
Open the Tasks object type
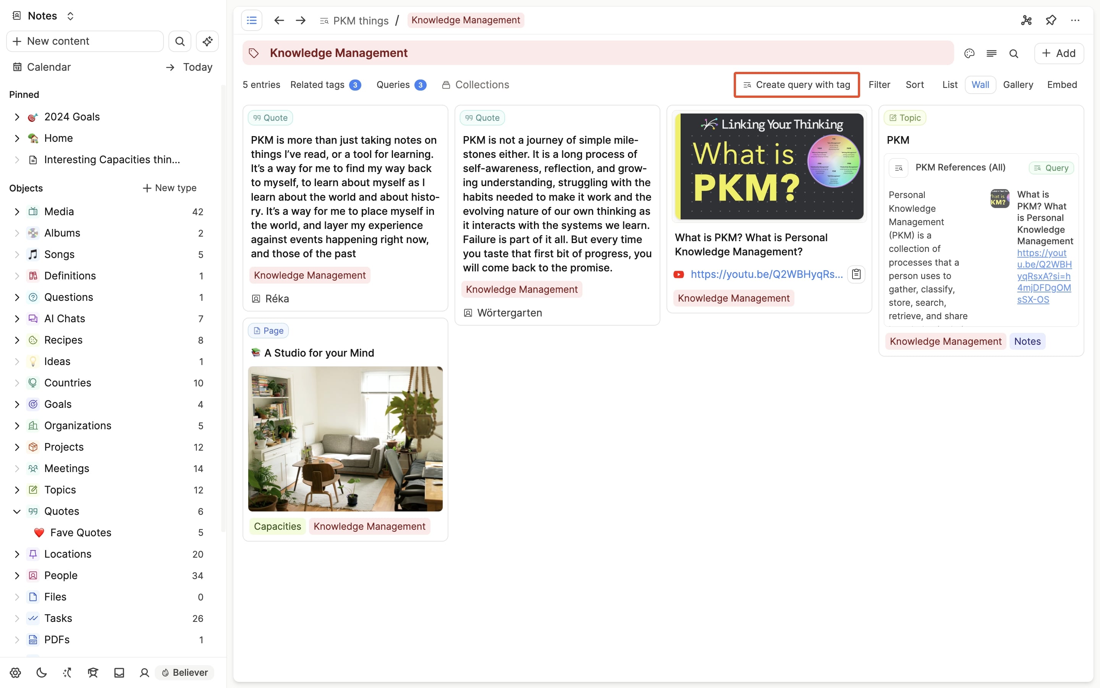[x=58, y=618]
